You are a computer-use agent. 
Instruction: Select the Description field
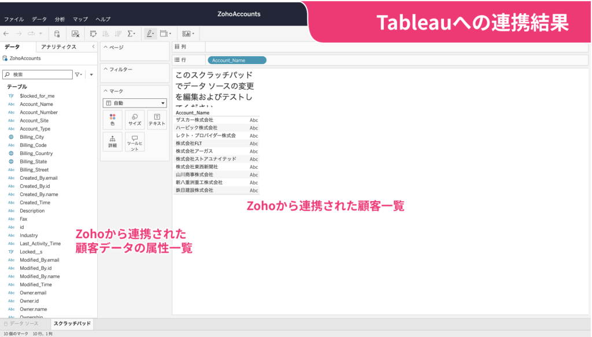(32, 211)
